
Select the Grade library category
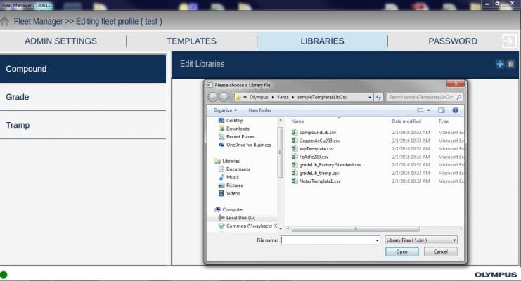83,97
